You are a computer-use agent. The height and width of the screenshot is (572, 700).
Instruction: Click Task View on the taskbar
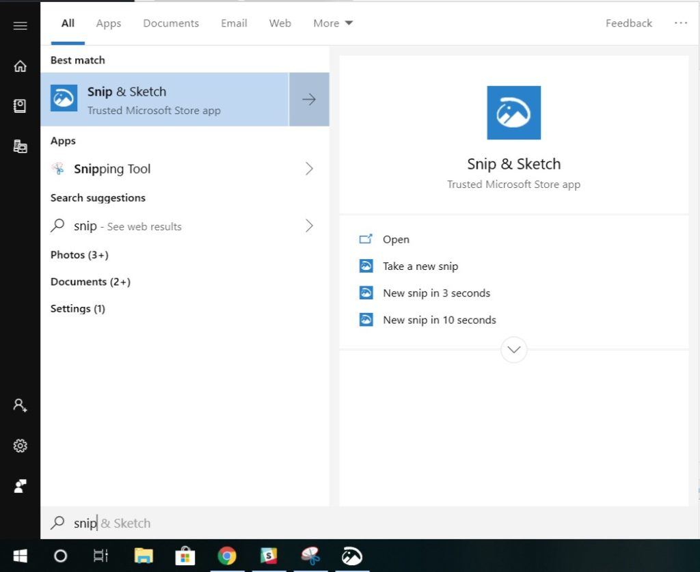[x=101, y=556]
